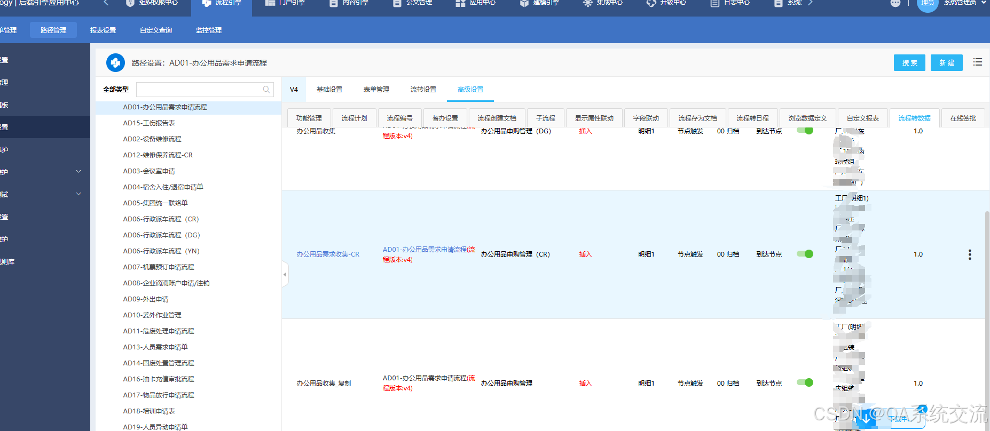Toggle the switch for 办公用品收集_复制 row
Image resolution: width=990 pixels, height=431 pixels.
click(805, 382)
